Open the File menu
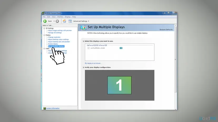This screenshot has width=218, height=122. [44, 17]
